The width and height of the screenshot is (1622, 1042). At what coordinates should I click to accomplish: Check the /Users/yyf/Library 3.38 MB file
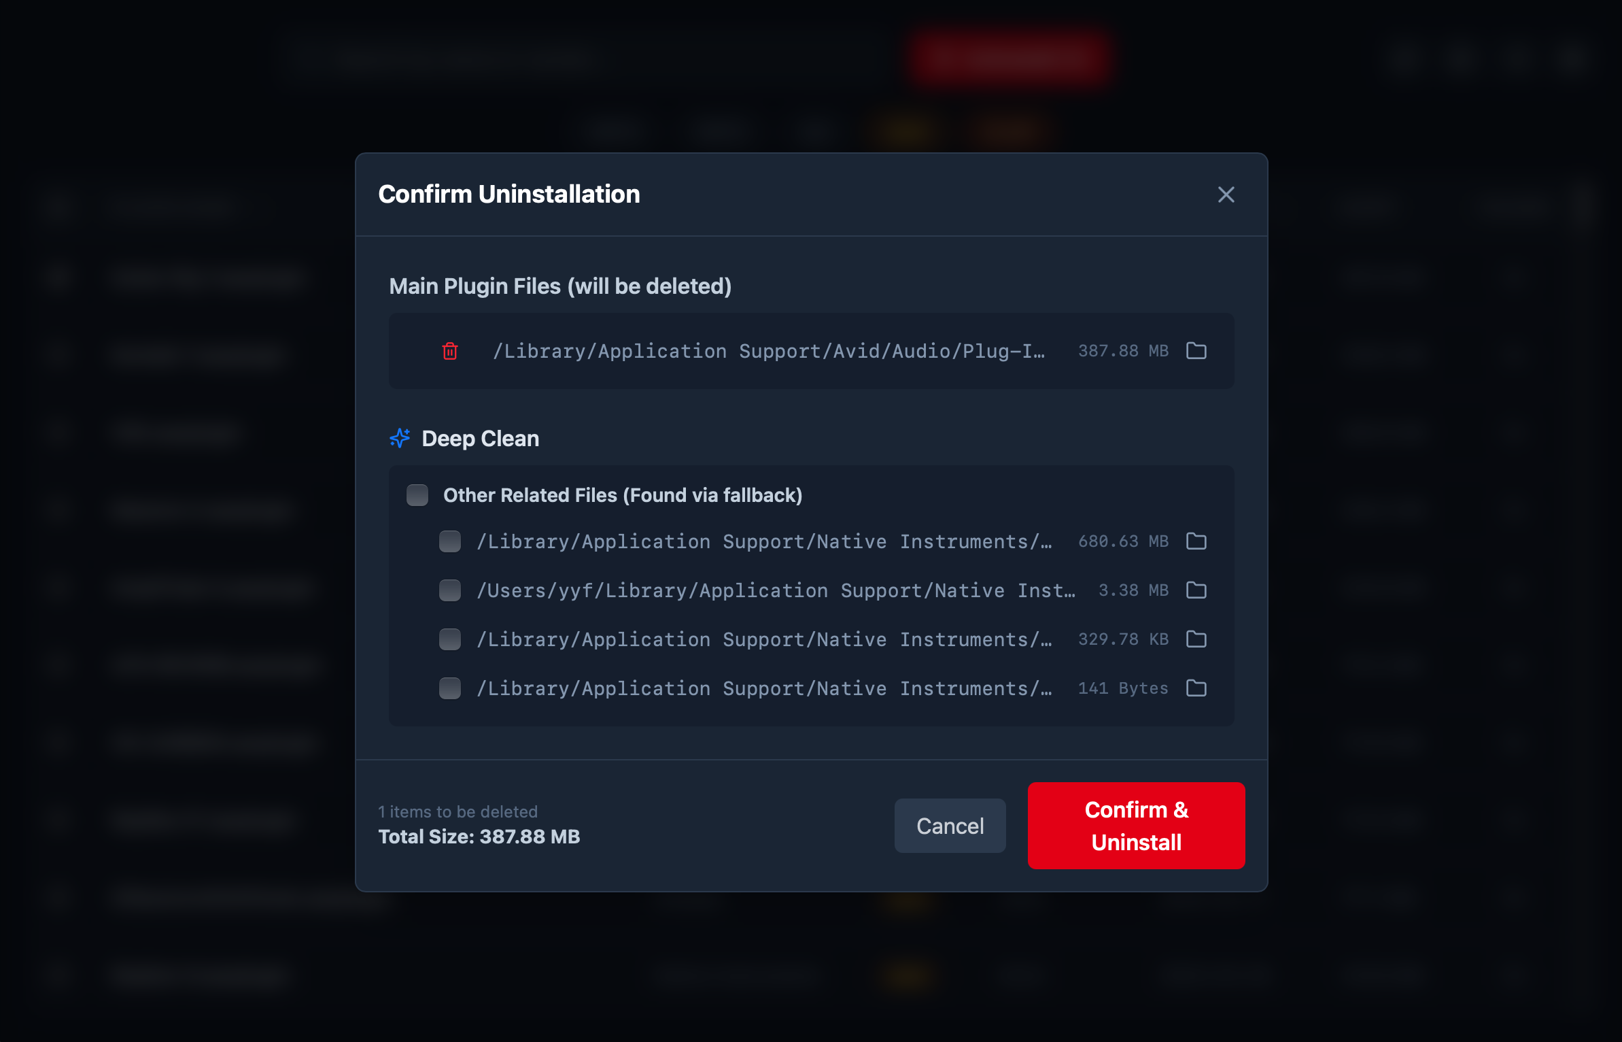click(x=450, y=590)
